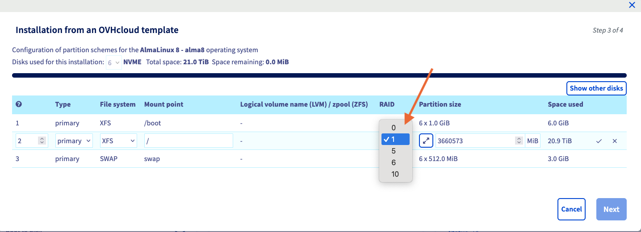Screen dimensions: 641x232
Task: Select RAID level 1 from the list
Action: 395,139
